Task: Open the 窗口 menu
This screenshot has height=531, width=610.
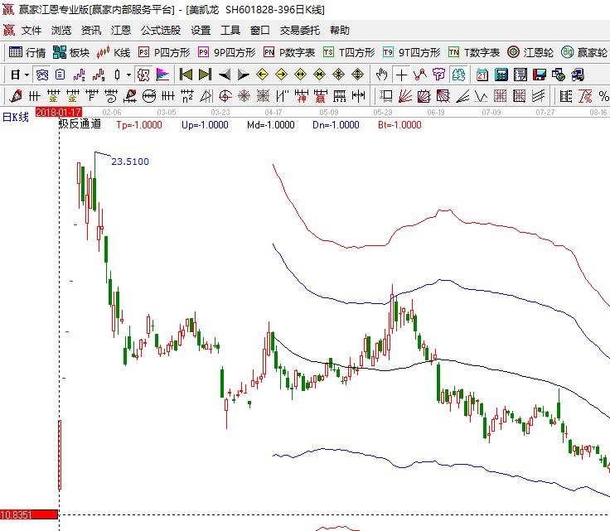Action: coord(260,31)
